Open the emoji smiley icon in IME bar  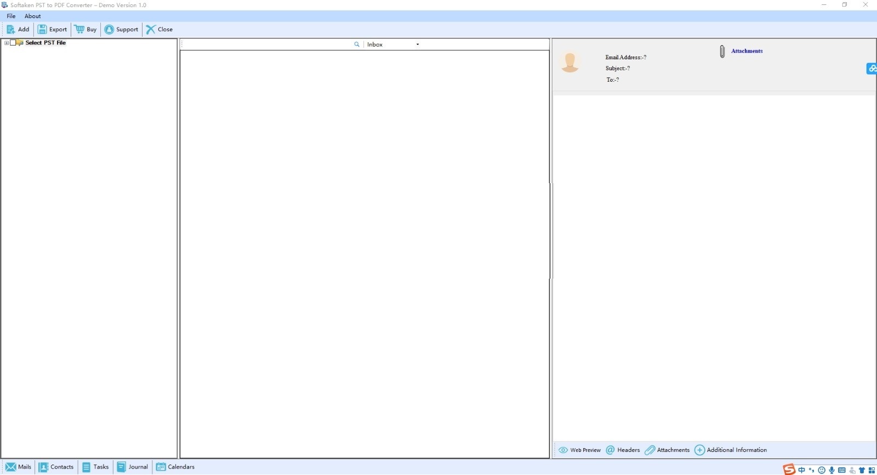[x=822, y=470]
